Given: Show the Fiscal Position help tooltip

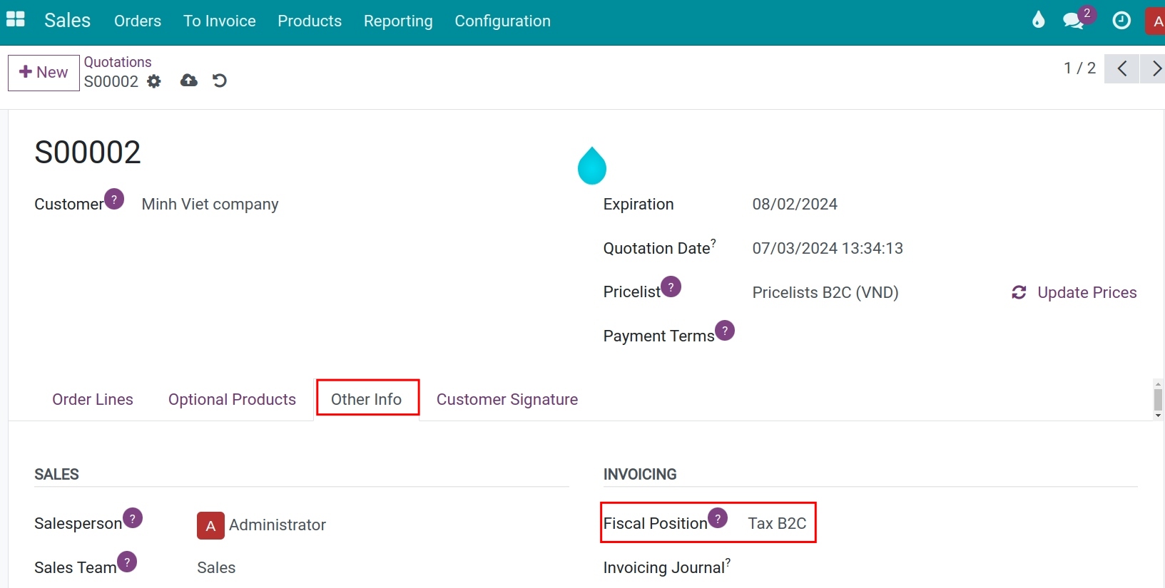Looking at the screenshot, I should tap(718, 518).
